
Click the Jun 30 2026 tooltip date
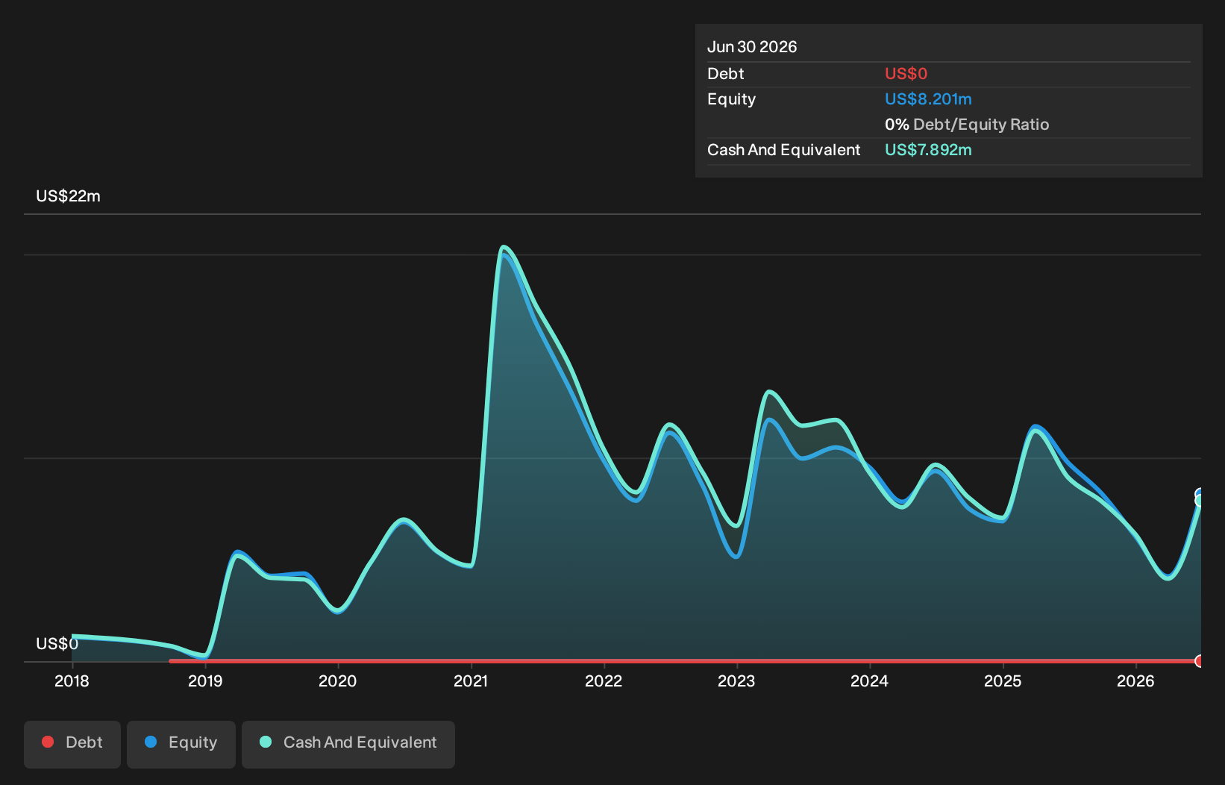pos(752,47)
